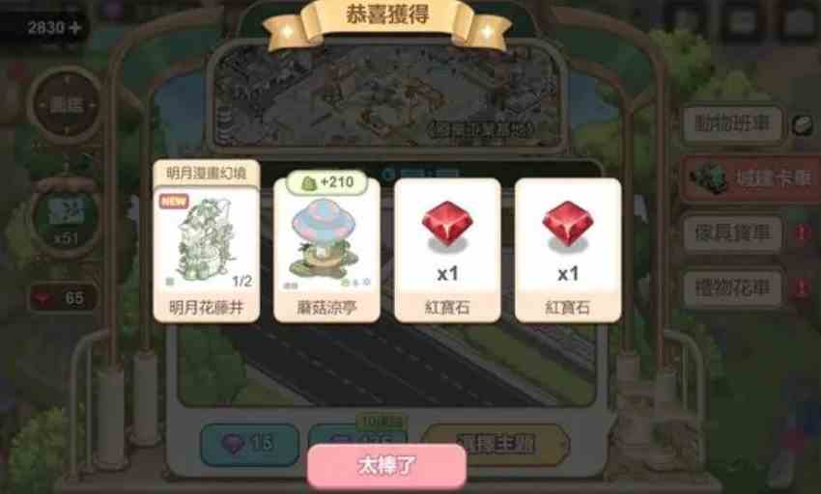Image resolution: width=821 pixels, height=494 pixels.
Task: Tap the +210 prosperity badge
Action: click(326, 182)
